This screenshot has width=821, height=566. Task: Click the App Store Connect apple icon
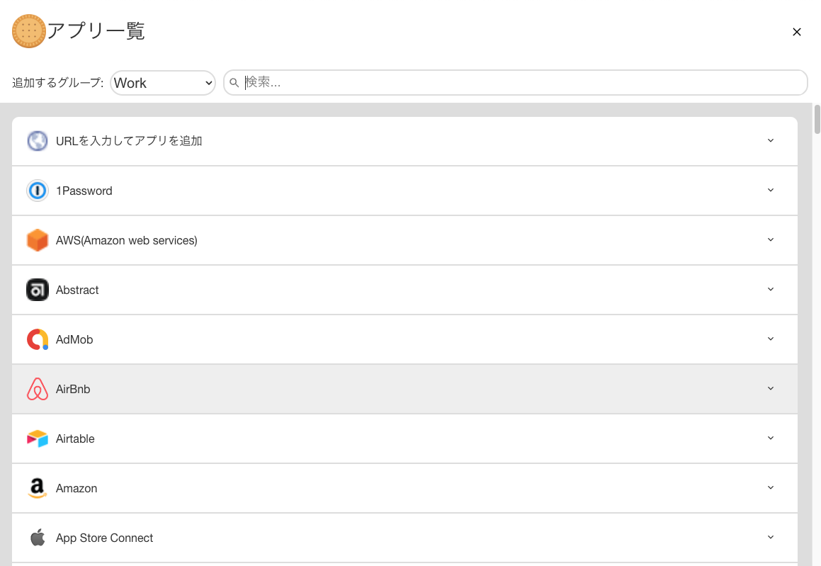pyautogui.click(x=37, y=538)
